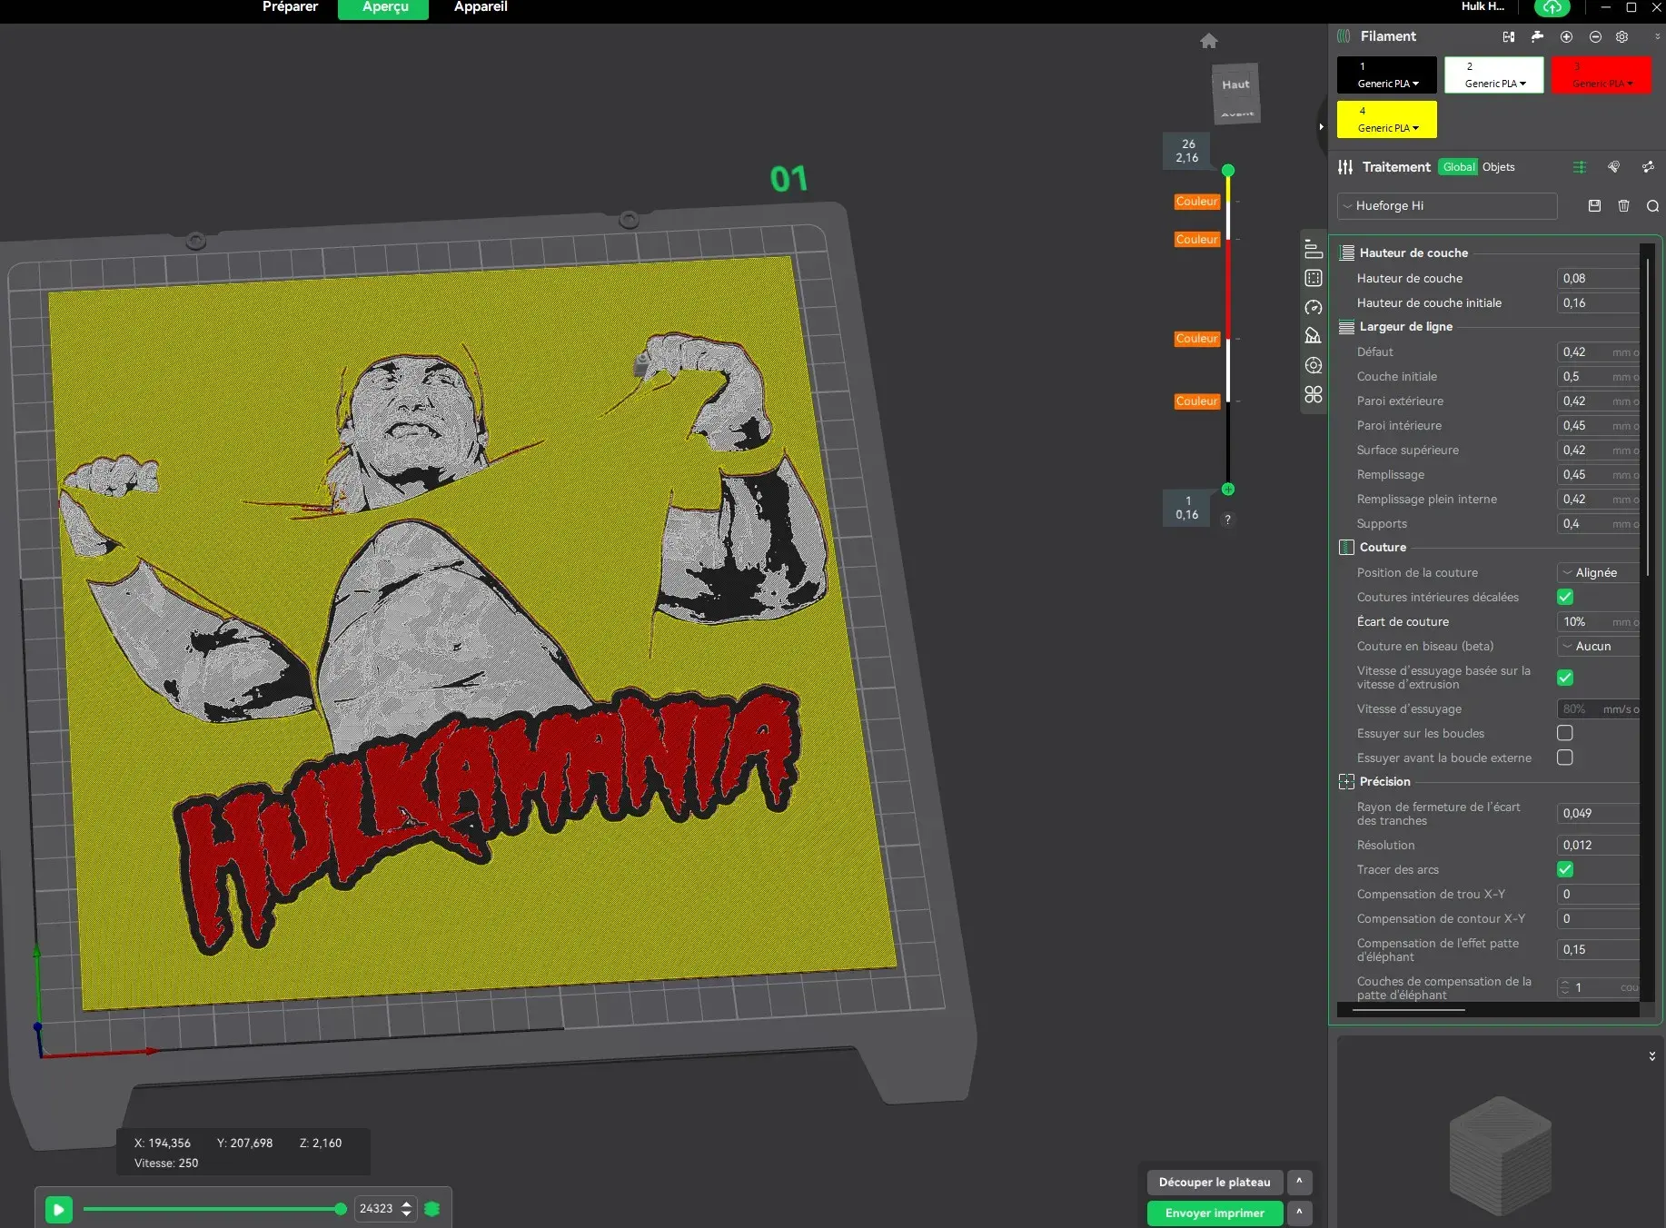
Task: Add a filament with the plus icon
Action: [1566, 37]
